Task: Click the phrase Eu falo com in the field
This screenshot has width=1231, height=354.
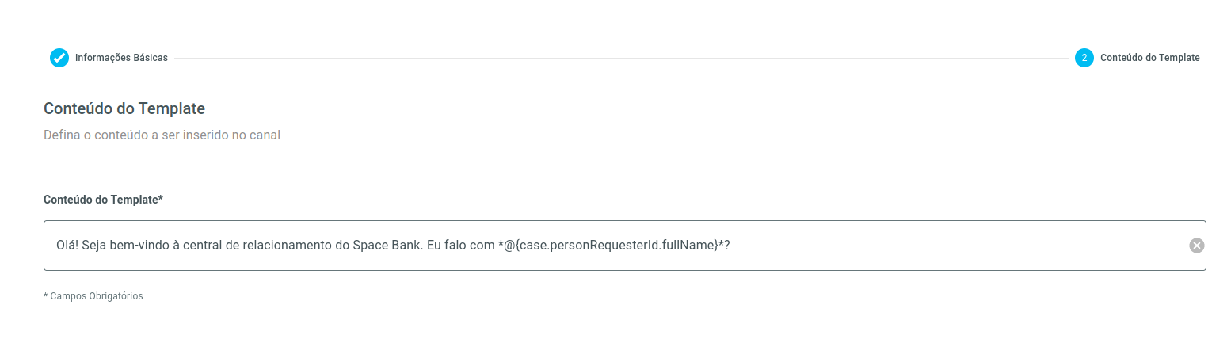Action: click(x=460, y=246)
